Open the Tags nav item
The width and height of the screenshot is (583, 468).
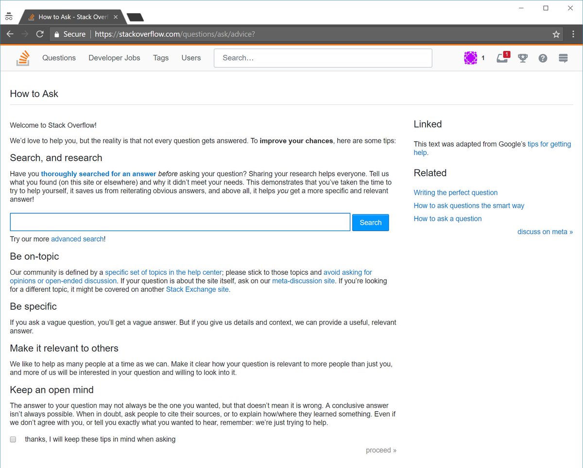tap(161, 58)
